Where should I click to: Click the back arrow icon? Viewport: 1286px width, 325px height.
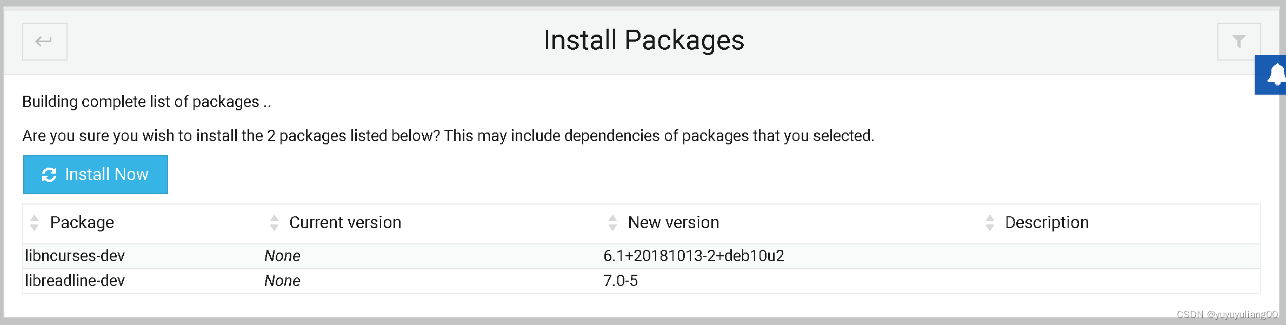point(44,41)
